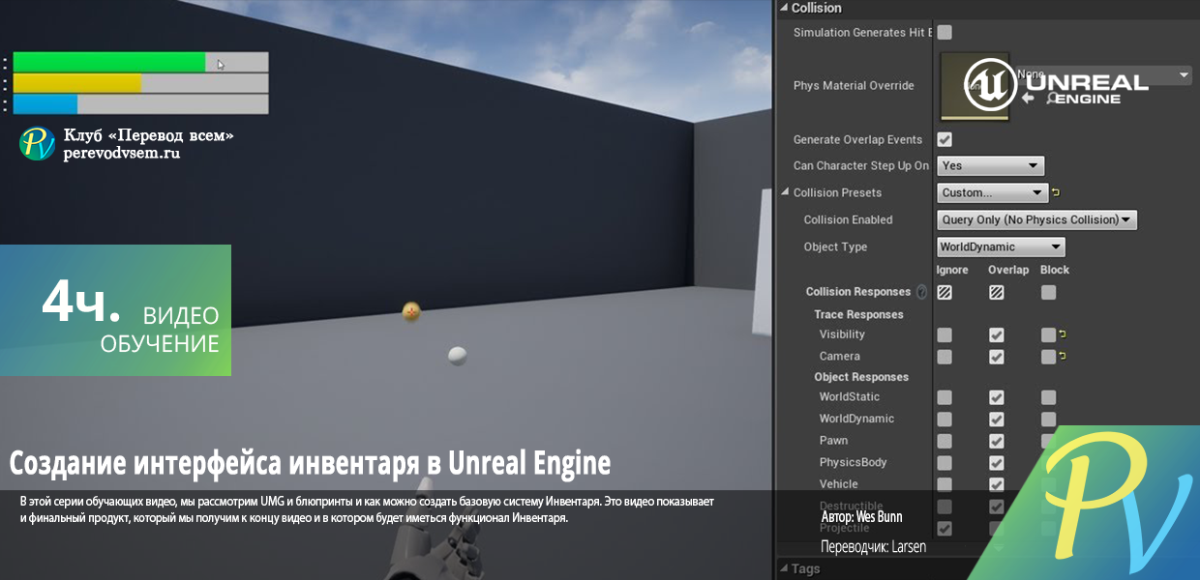Click the Object Type label

click(835, 246)
